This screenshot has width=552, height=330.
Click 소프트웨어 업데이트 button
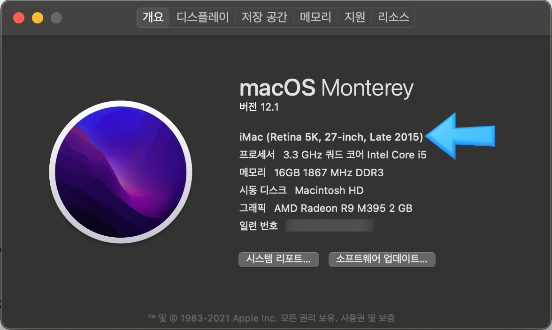click(x=382, y=259)
